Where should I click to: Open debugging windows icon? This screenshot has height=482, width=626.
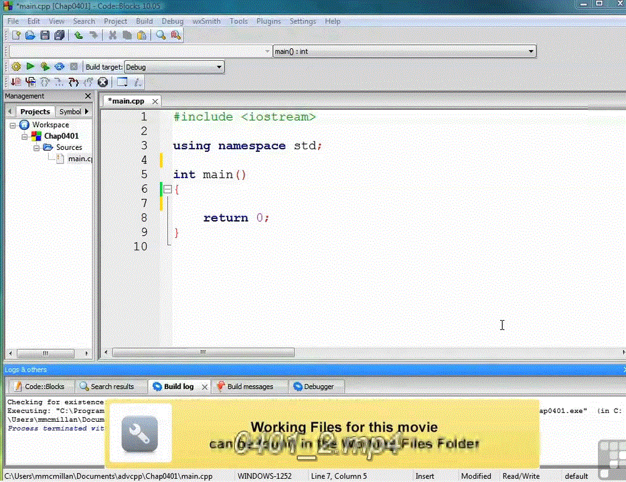click(x=122, y=82)
